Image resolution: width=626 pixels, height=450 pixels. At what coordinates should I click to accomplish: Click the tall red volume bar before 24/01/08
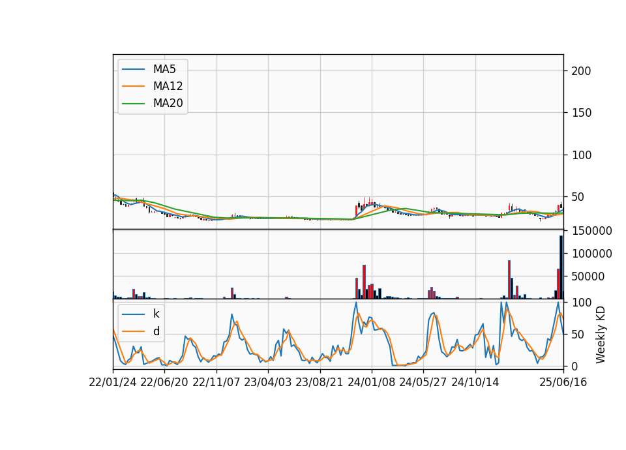click(364, 282)
